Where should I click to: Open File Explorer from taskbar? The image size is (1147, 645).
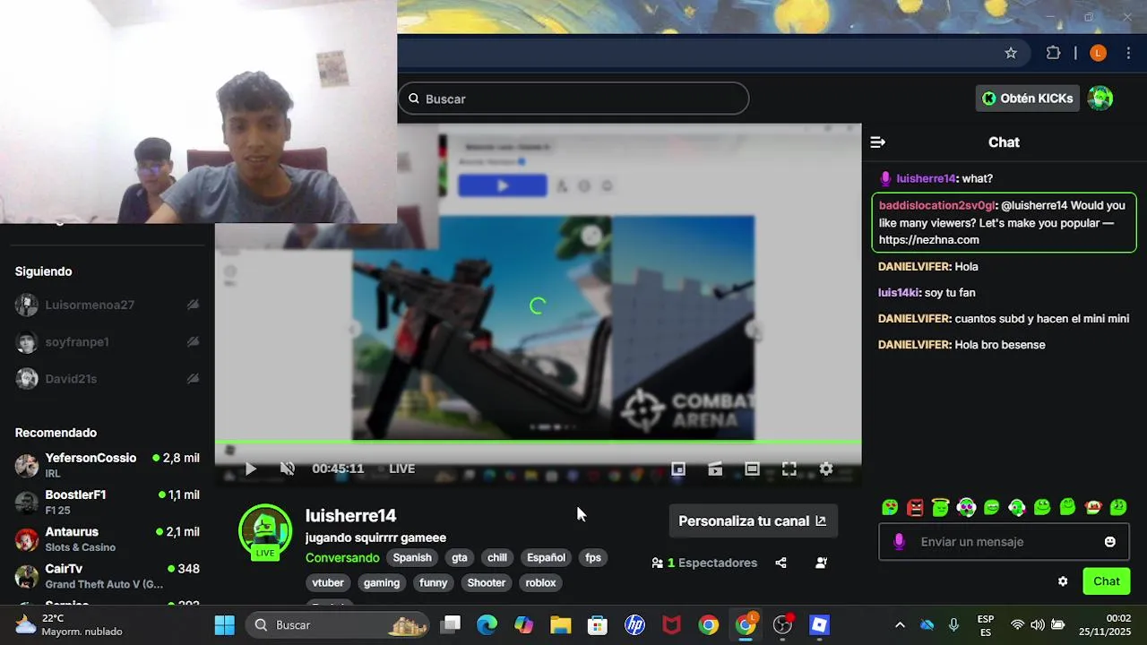pos(561,624)
